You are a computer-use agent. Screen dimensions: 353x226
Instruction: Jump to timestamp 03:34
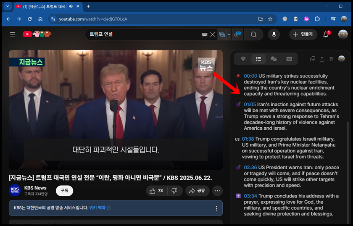(x=250, y=196)
